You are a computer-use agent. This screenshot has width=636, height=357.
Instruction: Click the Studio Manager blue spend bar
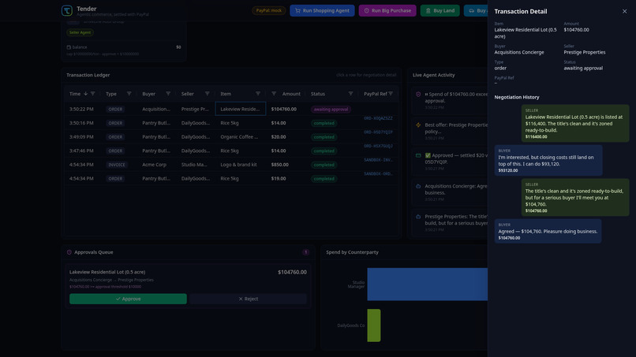428,284
